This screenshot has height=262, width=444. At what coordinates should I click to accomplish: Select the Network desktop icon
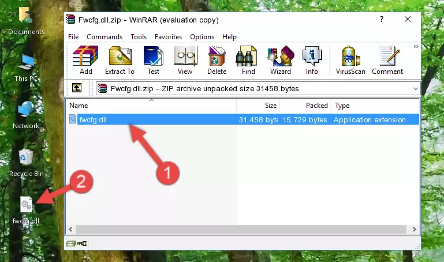26,115
